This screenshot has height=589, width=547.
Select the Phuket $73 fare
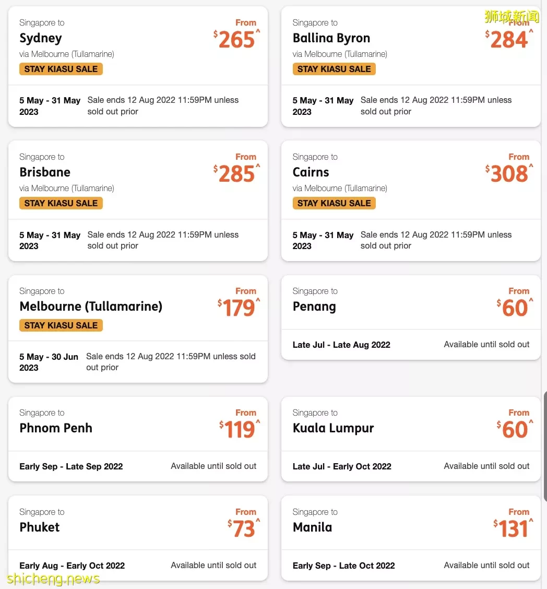pyautogui.click(x=138, y=538)
